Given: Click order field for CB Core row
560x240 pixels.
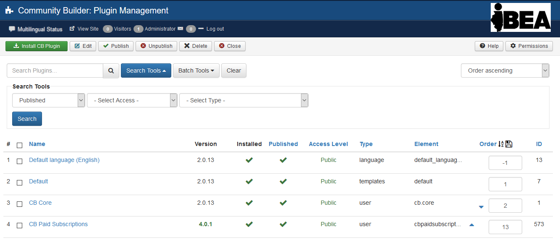Looking at the screenshot, I should click(505, 206).
